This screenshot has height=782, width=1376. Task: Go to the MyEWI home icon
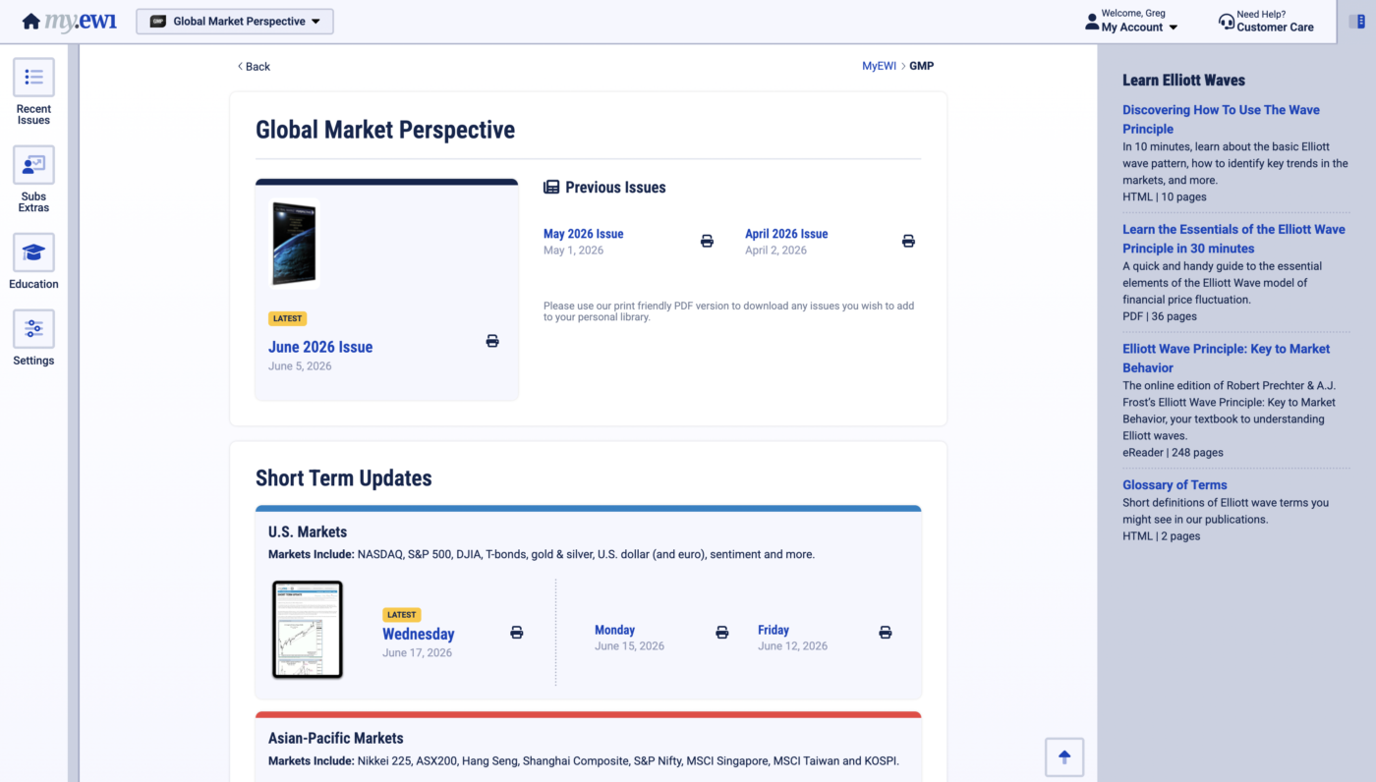[x=31, y=22]
